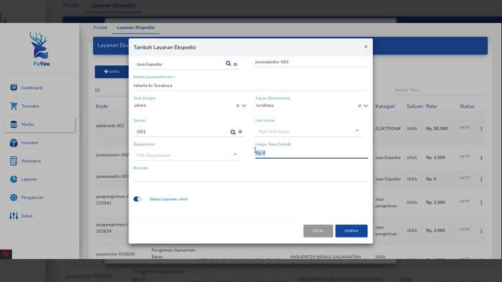Screen dimensions: 502x282
Task: Click add circle beside Satuan search
Action: point(240,132)
